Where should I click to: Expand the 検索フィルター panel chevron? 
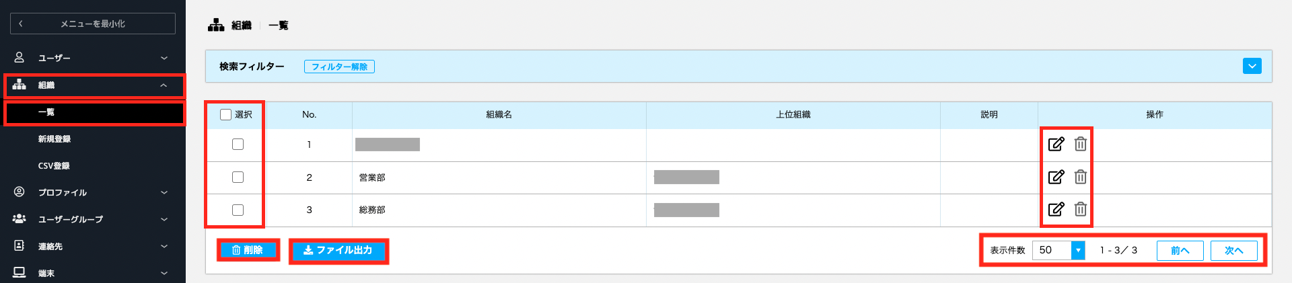[1252, 66]
